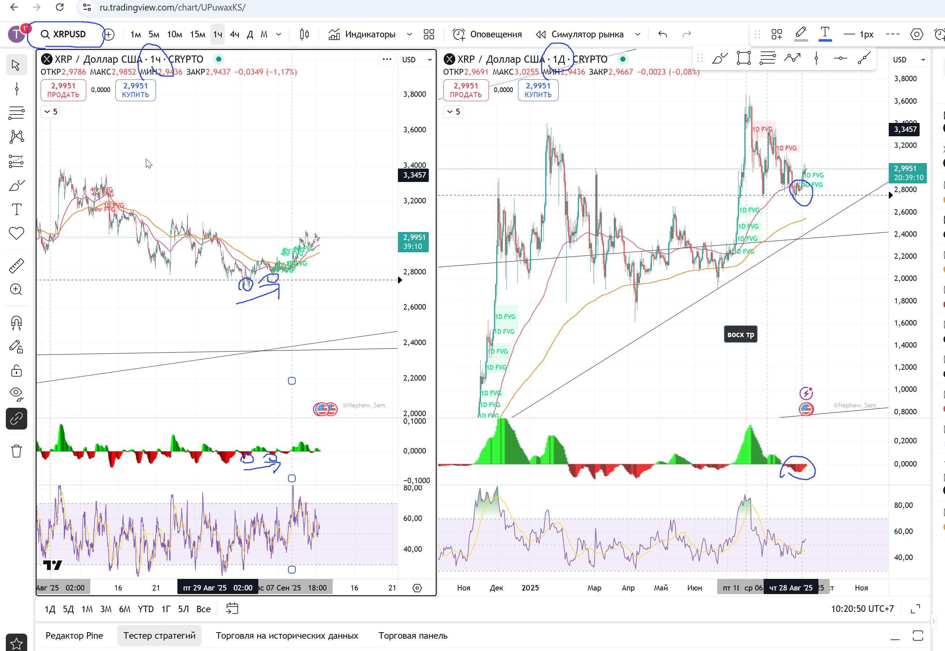Expand the Симулятор рынка dropdown arrow
The image size is (945, 651).
[x=638, y=35]
